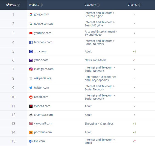Click category 'Internet and Telecom > Email'
The width and height of the screenshot is (155, 146).
pos(100,141)
